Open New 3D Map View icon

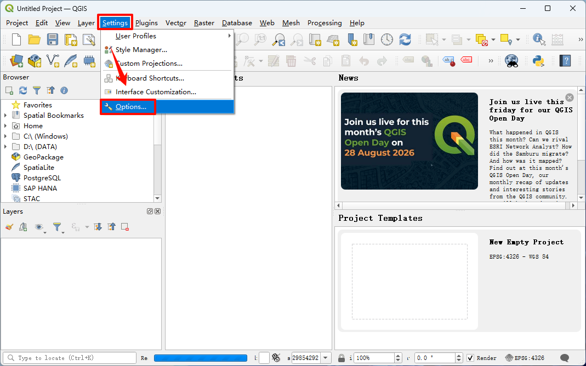333,39
